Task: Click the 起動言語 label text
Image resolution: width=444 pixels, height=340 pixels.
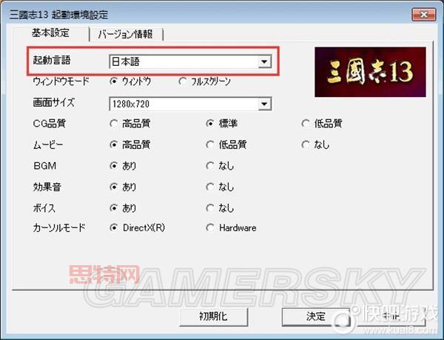Action: [52, 60]
